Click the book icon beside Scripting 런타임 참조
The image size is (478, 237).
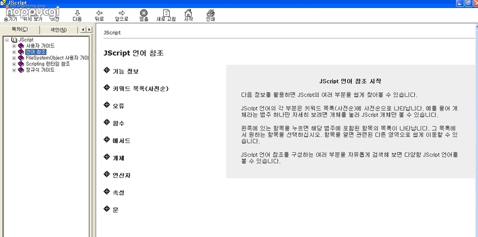pyautogui.click(x=21, y=64)
